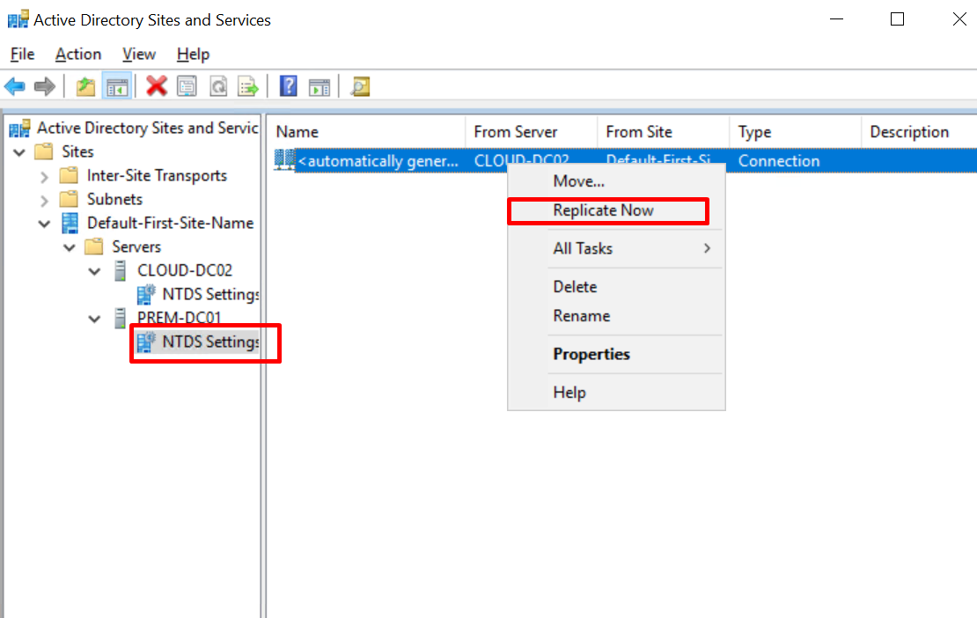977x618 pixels.
Task: Select the PREM-DC01 server label
Action: coord(180,318)
